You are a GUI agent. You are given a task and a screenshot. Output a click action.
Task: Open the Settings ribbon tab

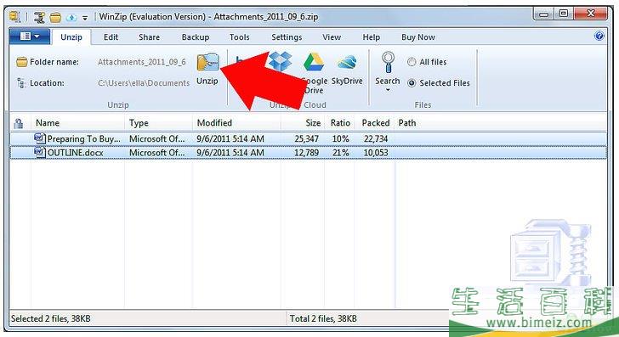(287, 37)
